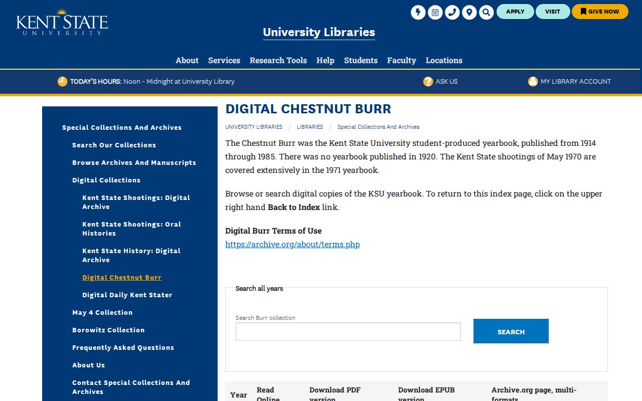The width and height of the screenshot is (642, 401).
Task: Go to the Kent State University logo
Action: click(62, 22)
